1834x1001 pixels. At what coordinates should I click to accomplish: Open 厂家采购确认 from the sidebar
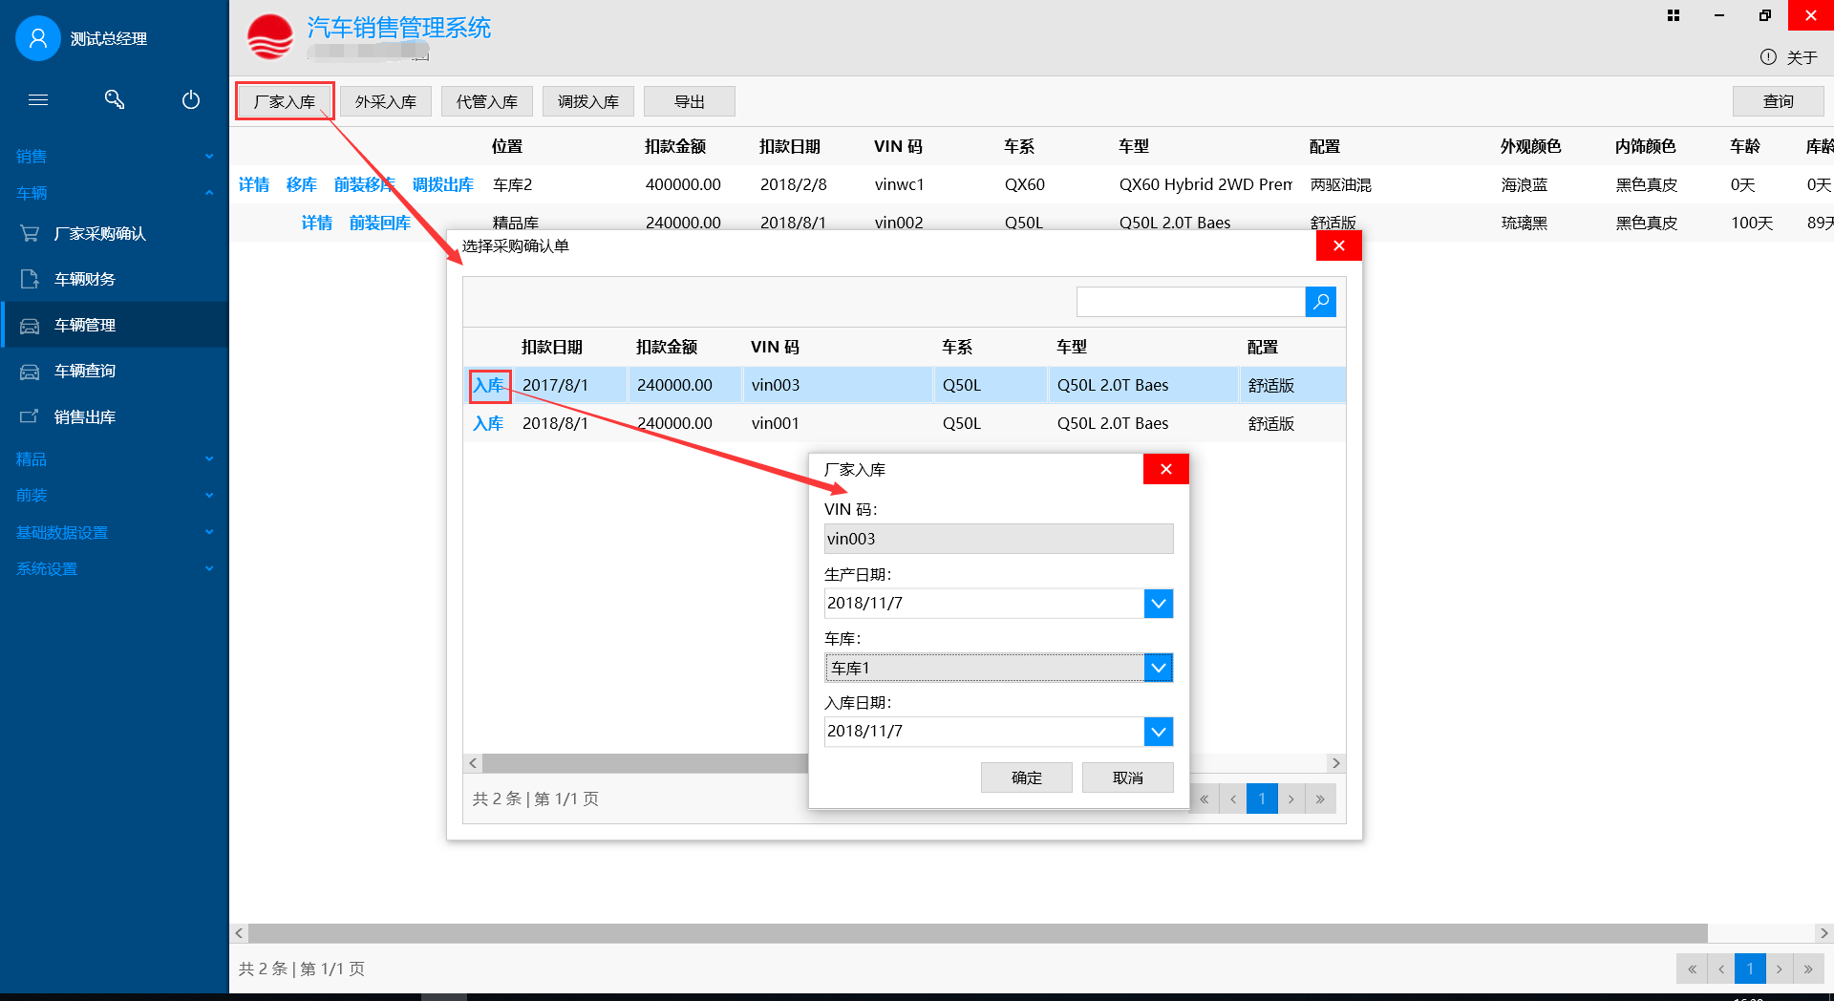99,233
